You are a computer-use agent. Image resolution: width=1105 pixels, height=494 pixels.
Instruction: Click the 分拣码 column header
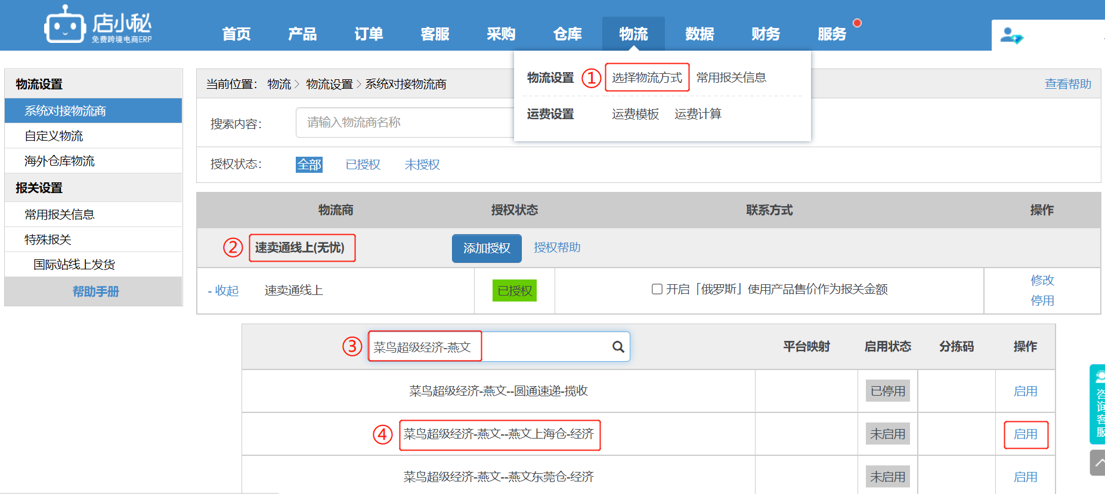click(957, 347)
